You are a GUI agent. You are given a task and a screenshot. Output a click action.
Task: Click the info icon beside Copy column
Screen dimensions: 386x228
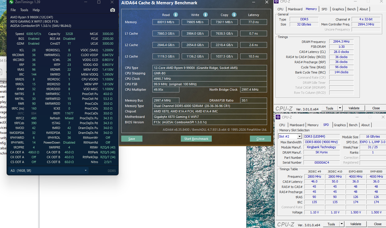[234, 15]
